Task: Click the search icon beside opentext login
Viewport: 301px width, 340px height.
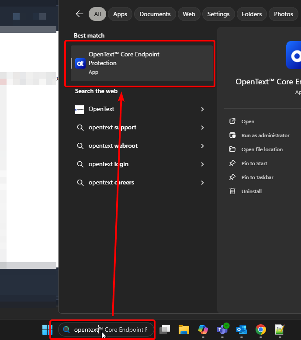Action: (80, 164)
